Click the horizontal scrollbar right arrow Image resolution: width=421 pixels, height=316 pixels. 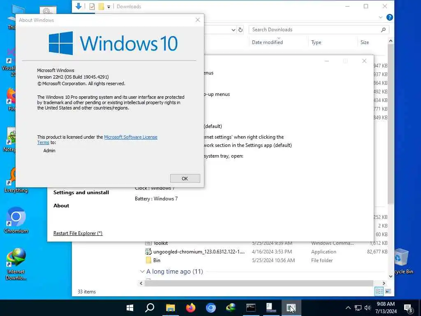click(384, 283)
